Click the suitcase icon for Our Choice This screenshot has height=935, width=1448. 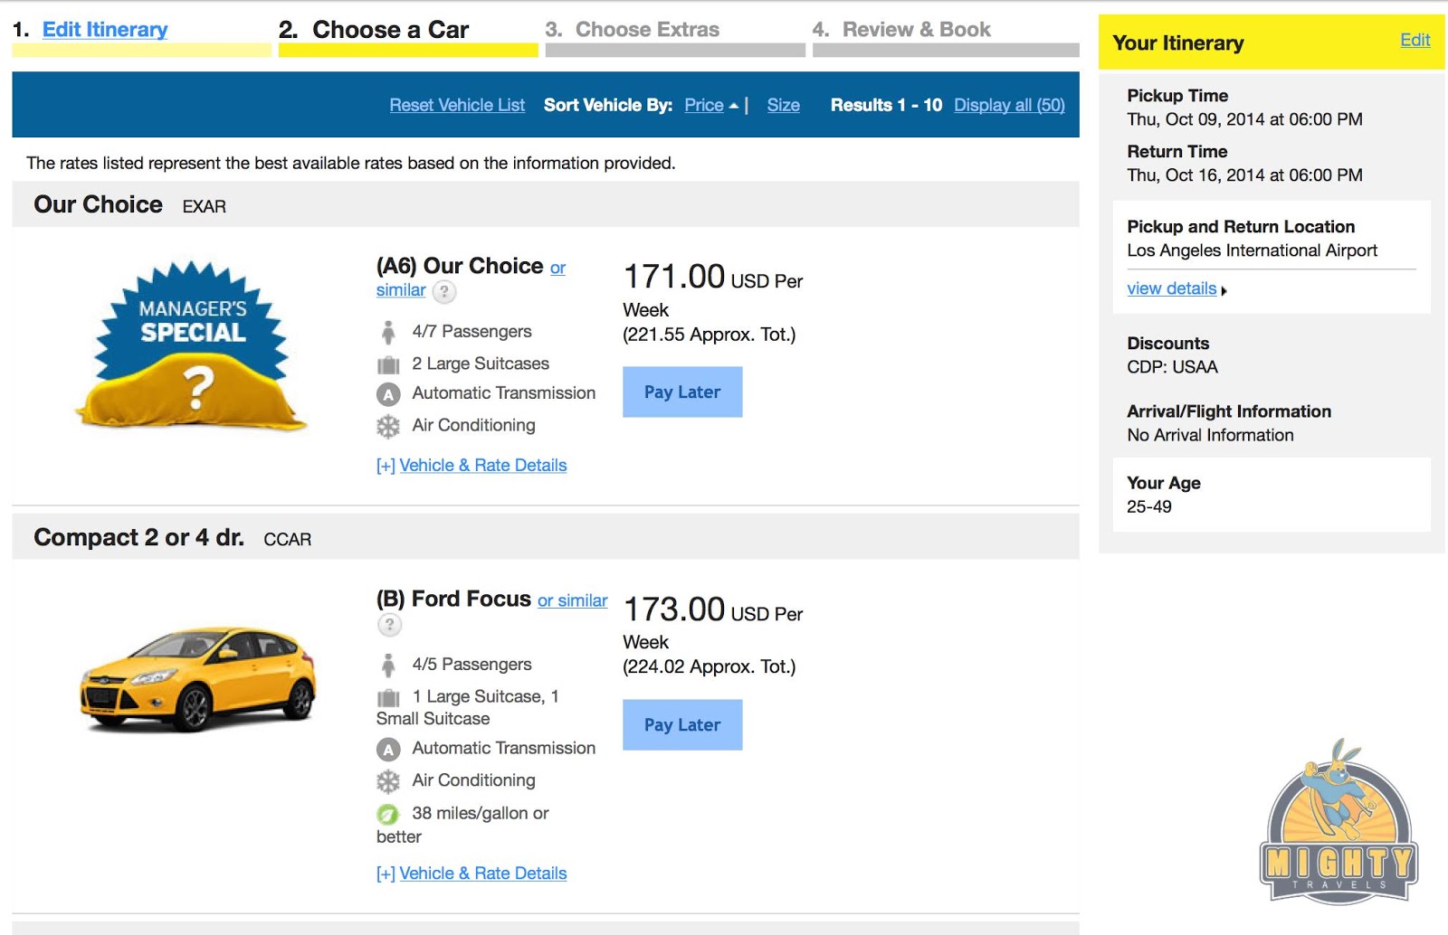pos(388,364)
